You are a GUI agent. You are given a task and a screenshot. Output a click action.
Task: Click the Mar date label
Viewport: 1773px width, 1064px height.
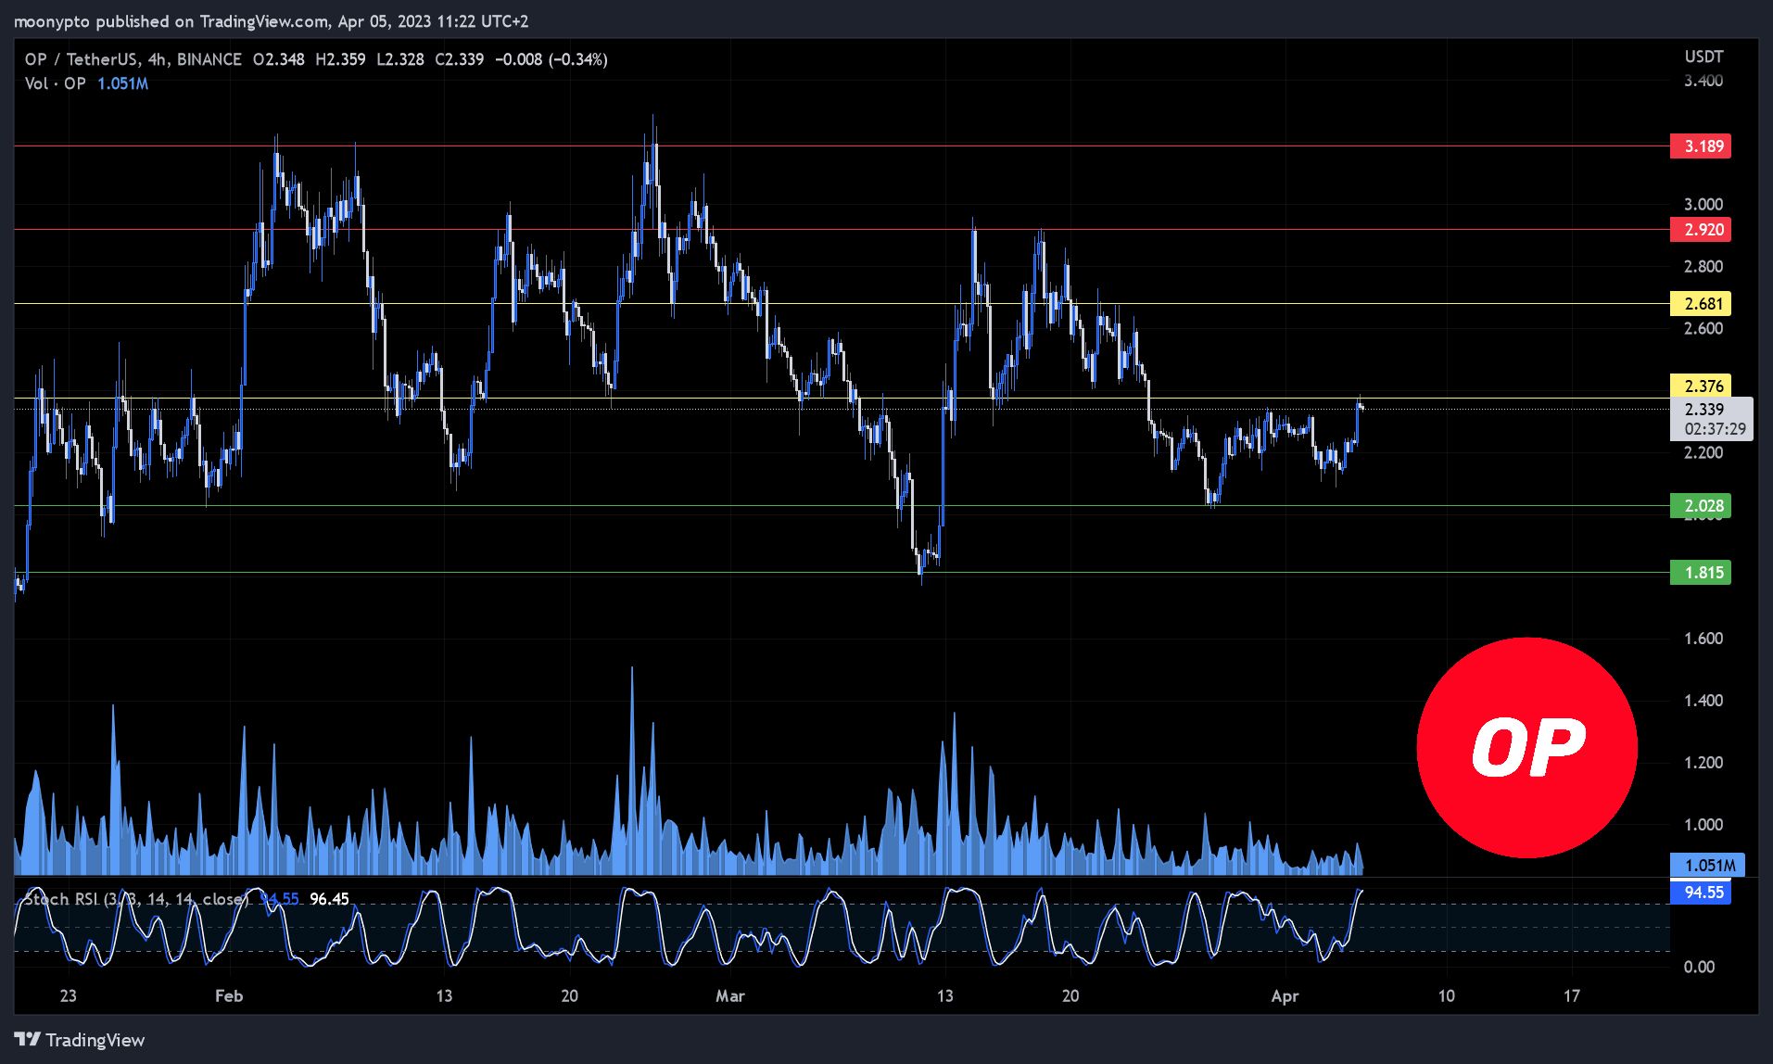click(x=730, y=996)
